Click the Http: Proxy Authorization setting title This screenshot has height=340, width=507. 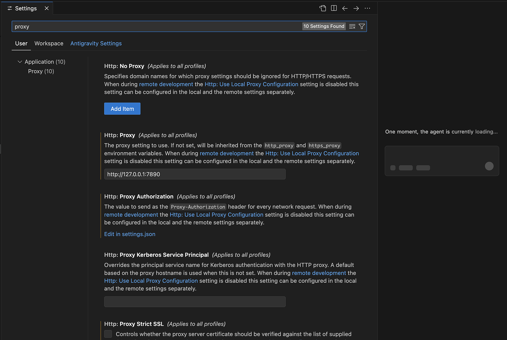pos(139,196)
